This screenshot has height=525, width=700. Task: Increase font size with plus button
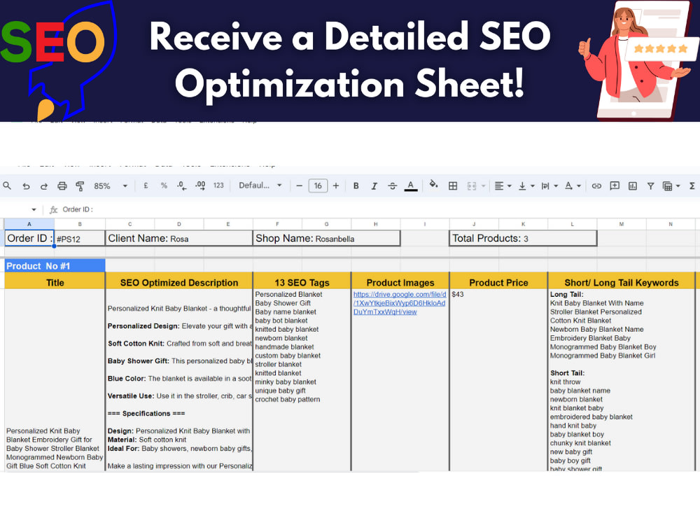point(336,185)
